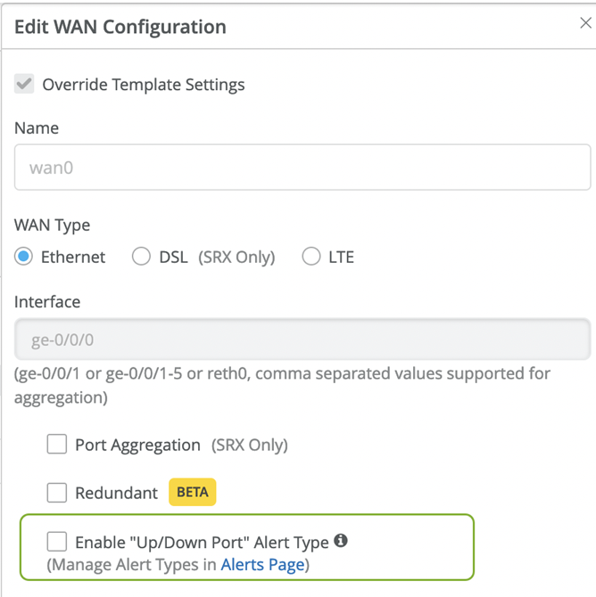Click the "Name" field label
The image size is (596, 597).
pyautogui.click(x=37, y=128)
